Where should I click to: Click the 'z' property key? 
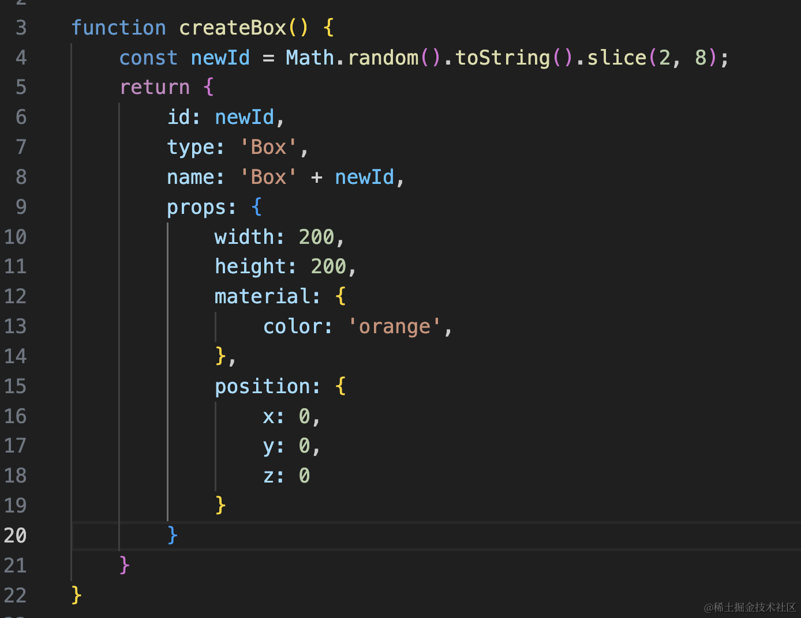click(x=269, y=476)
